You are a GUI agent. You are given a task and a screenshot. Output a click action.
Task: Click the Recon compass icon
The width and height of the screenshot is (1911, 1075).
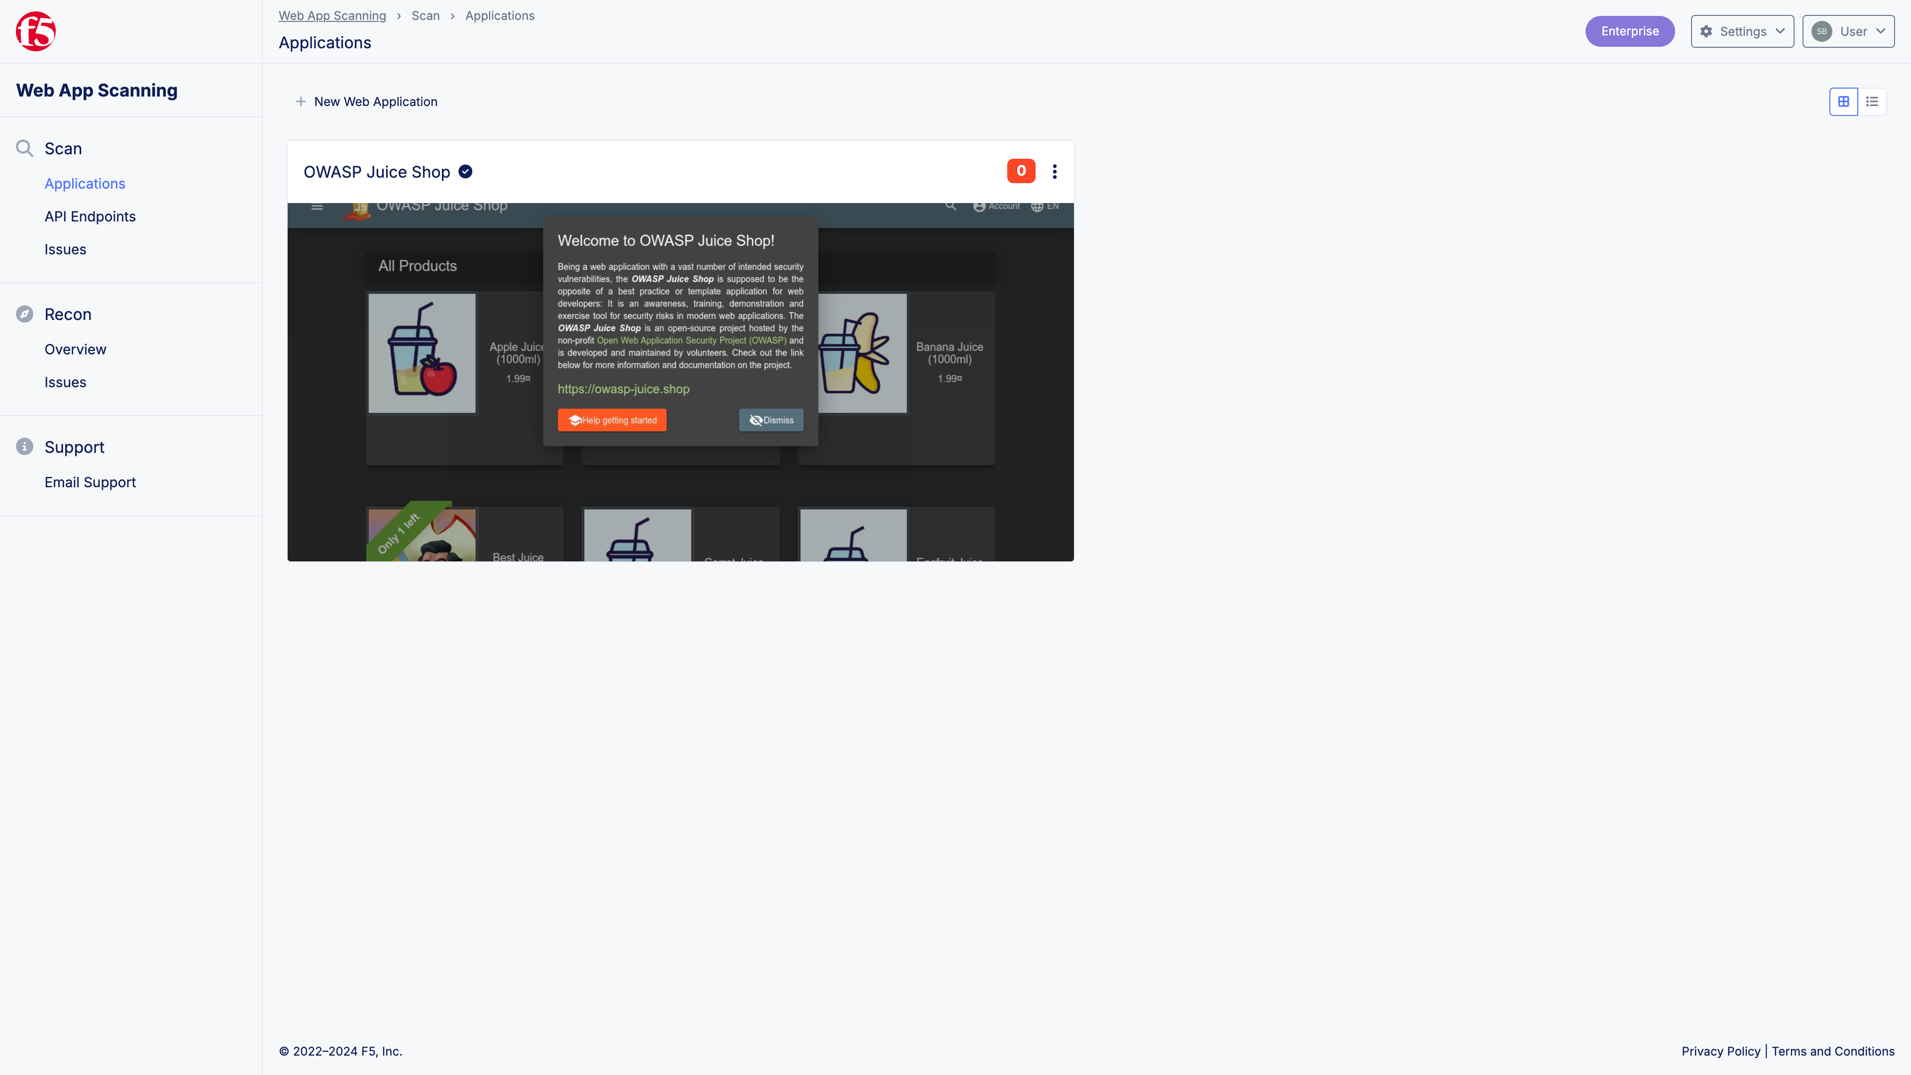click(x=24, y=314)
